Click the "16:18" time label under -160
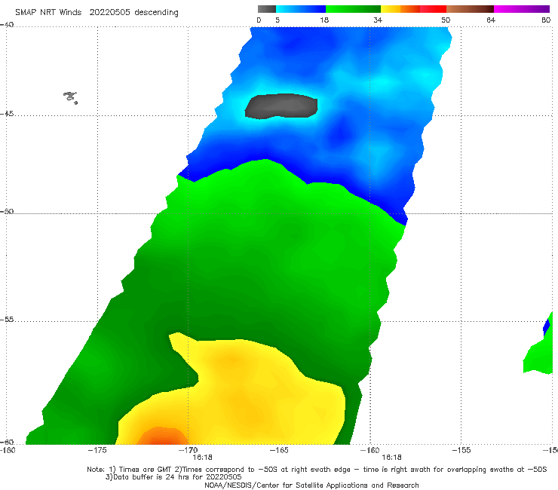Image resolution: width=558 pixels, height=490 pixels. point(392,458)
